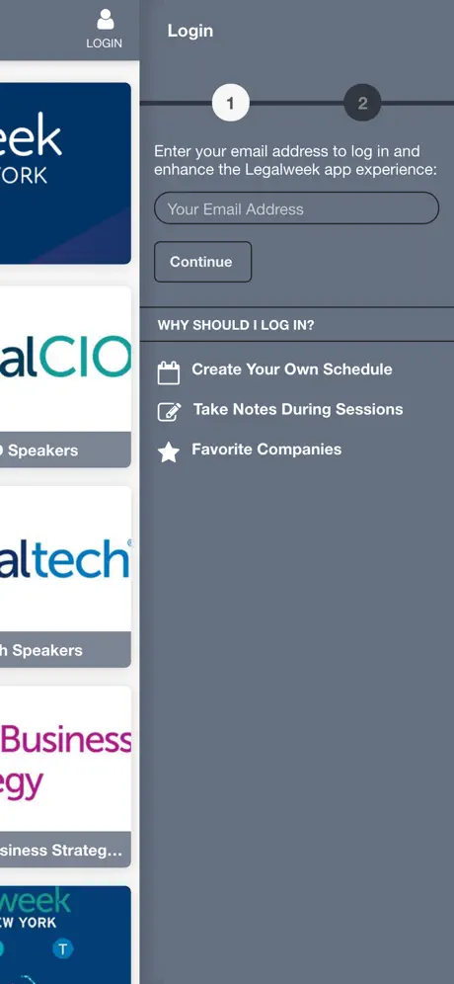Click the Login panel title
This screenshot has height=984, width=454.
point(190,31)
